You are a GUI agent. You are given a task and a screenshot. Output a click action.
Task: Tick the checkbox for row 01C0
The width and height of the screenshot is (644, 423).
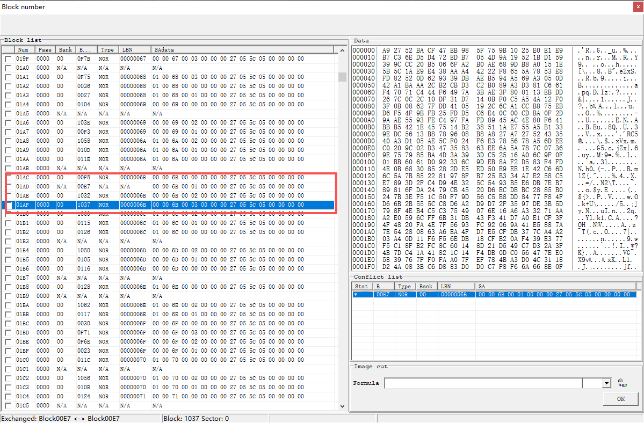8,360
